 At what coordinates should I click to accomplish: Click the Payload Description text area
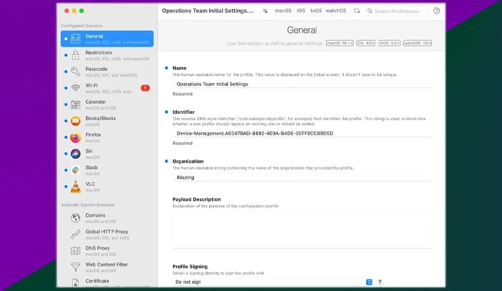(x=302, y=230)
